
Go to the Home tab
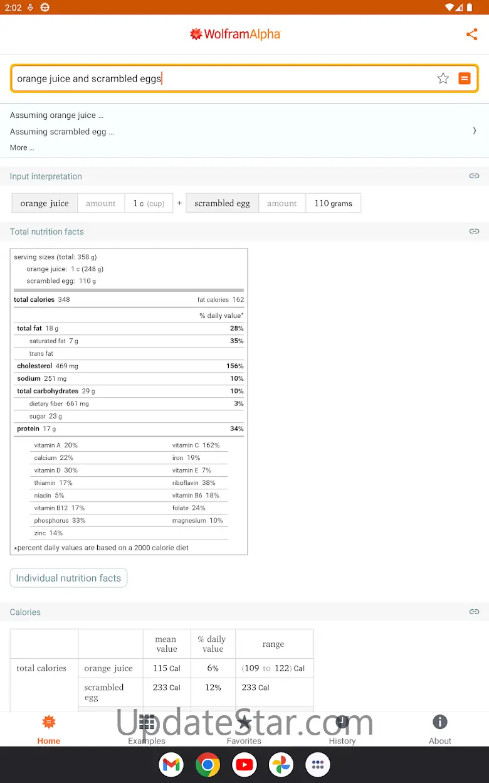point(49,730)
